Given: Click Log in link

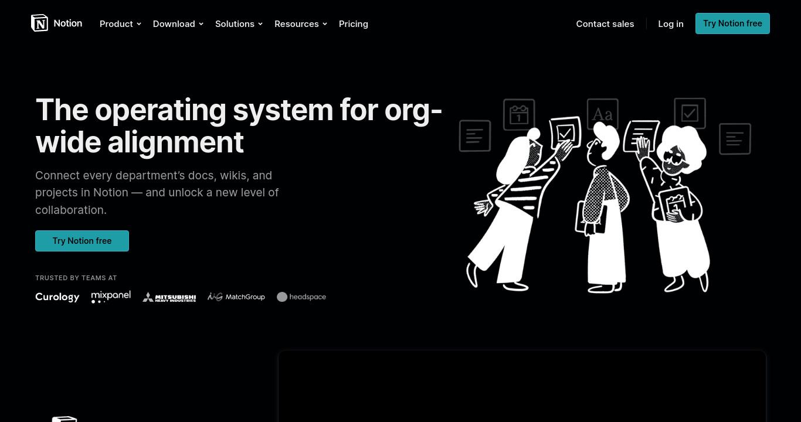Looking at the screenshot, I should click(671, 23).
